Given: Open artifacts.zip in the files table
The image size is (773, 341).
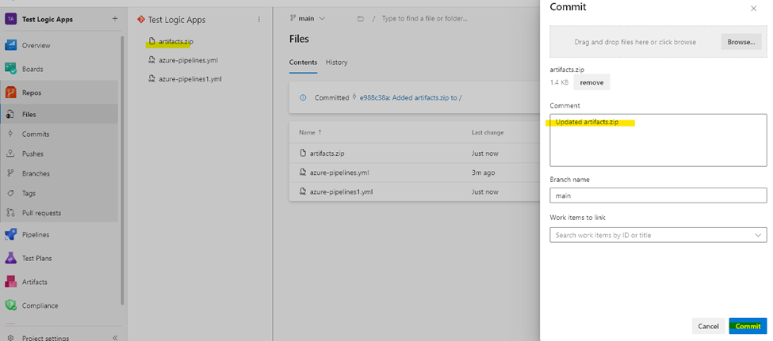Looking at the screenshot, I should click(x=327, y=153).
